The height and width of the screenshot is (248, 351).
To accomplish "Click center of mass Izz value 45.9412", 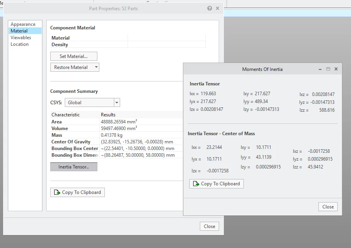I will 315,167.
